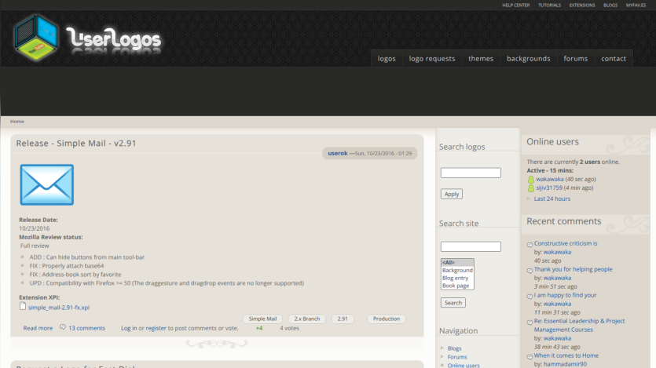Screen dimensions: 656x368
Task: Focus the Search site text field
Action: 471,246
